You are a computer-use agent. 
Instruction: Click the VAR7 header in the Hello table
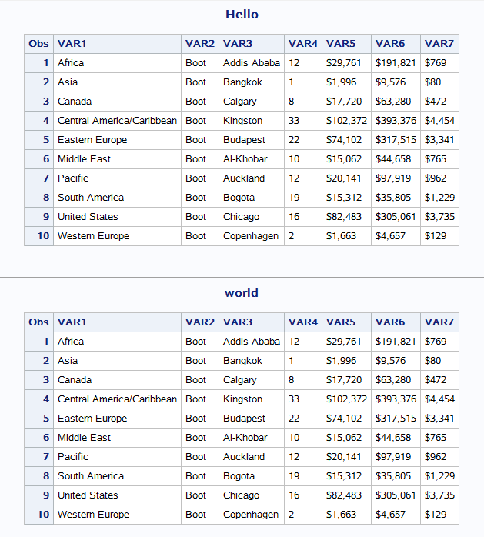[439, 44]
